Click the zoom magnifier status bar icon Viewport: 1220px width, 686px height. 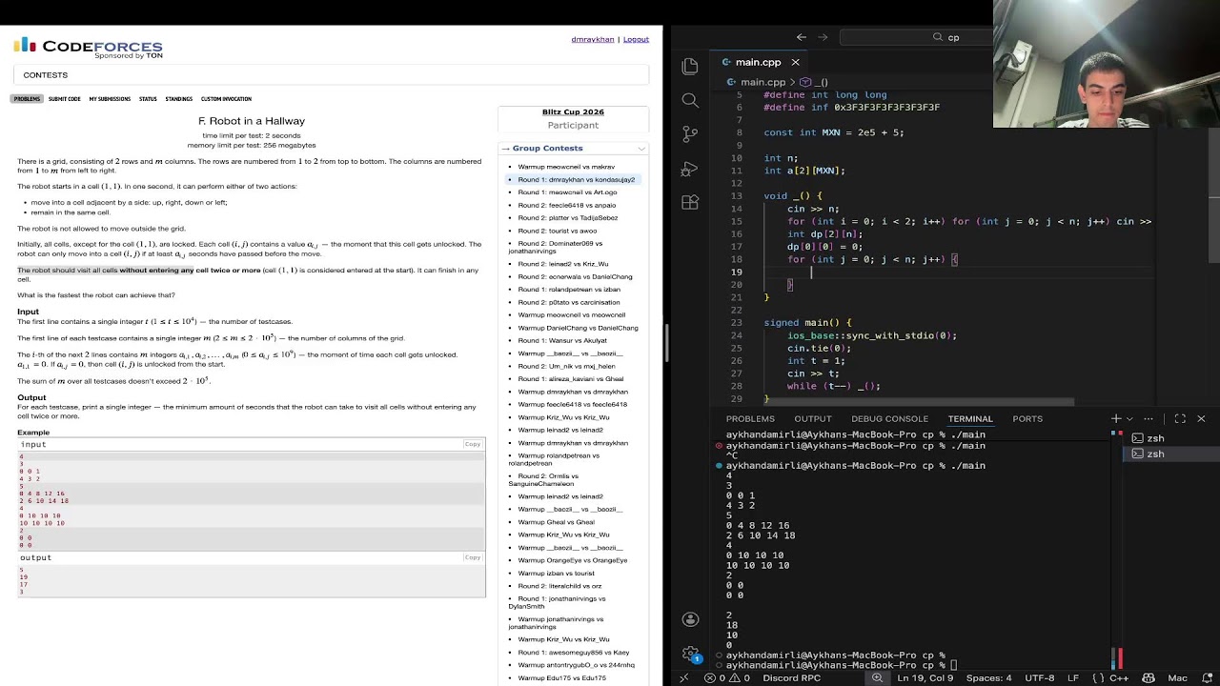tap(878, 678)
